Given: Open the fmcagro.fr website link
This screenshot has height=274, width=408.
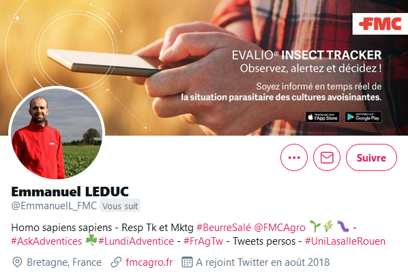Looking at the screenshot, I should coord(149,262).
